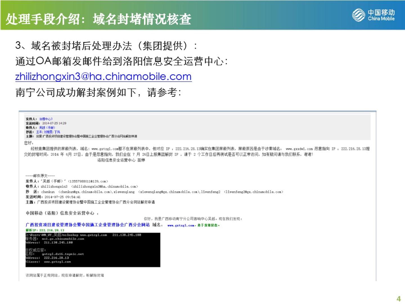Click the signature 洛阳信息安全运营中心 苗婷
Screen dimensions: 405x304
click(121, 160)
